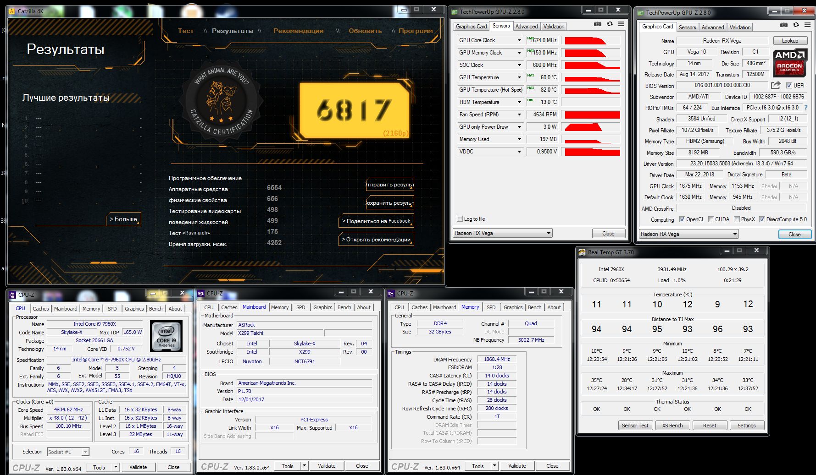Click Core Speed 4804.62 MHz field

click(x=69, y=410)
